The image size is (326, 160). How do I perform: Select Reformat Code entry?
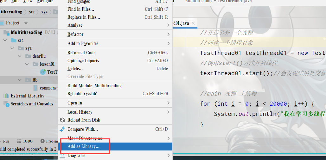point(115,53)
